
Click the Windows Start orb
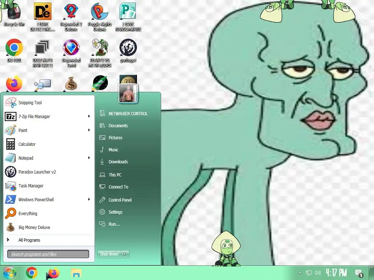coord(10,273)
